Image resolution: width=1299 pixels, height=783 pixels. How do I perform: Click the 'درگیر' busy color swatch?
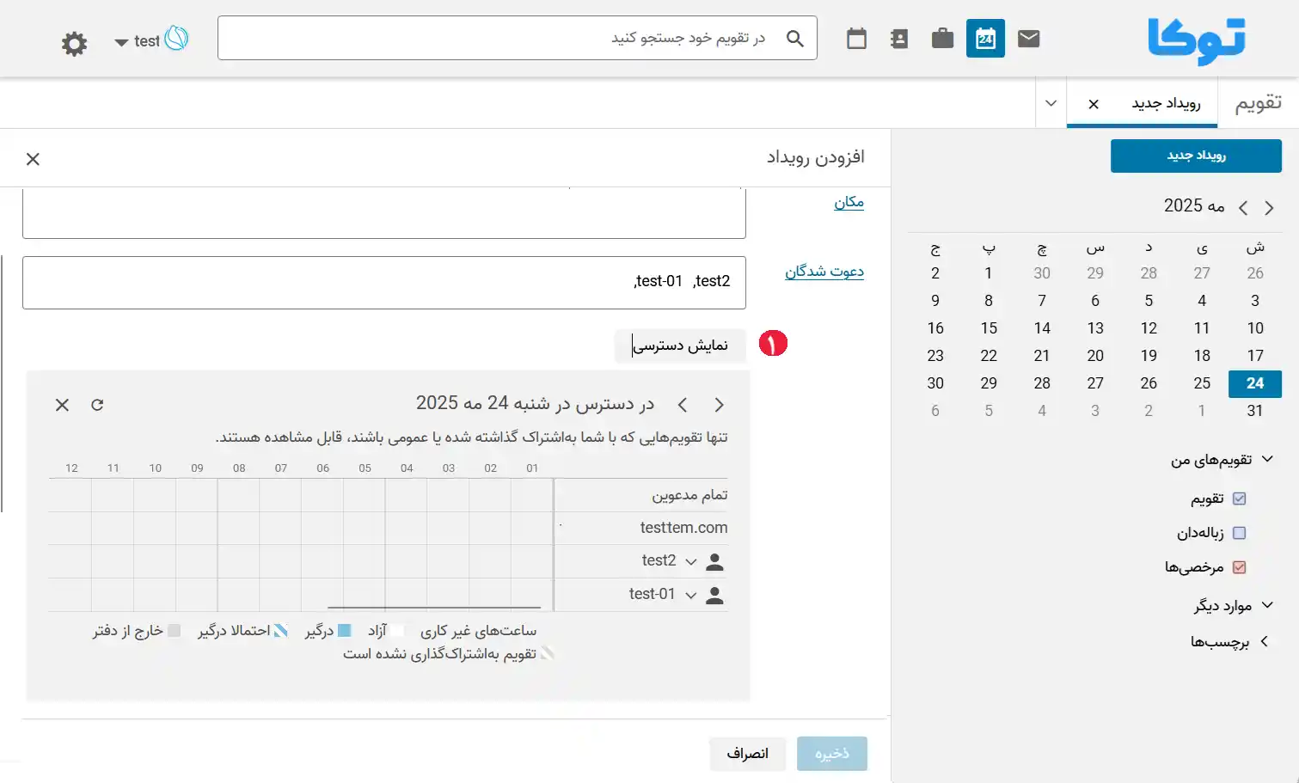[345, 631]
